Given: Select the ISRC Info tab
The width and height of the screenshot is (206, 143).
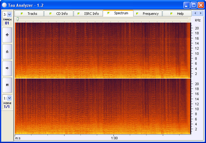Looking at the screenshot, I should coord(88,14).
